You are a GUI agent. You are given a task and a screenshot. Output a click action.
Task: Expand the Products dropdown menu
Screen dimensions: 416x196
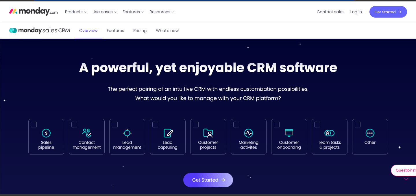pos(76,12)
